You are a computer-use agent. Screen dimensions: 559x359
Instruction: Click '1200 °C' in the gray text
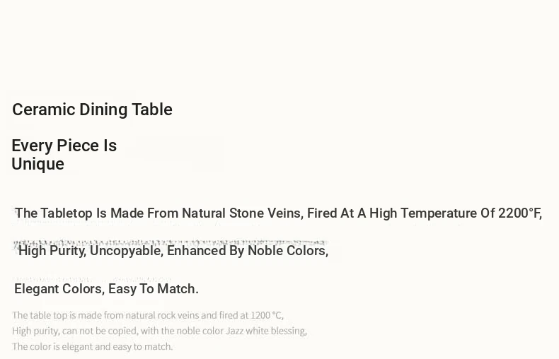point(267,316)
